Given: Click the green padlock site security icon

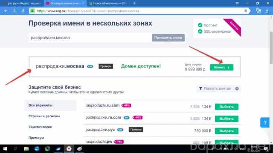Looking at the screenshot, I should [32, 11].
